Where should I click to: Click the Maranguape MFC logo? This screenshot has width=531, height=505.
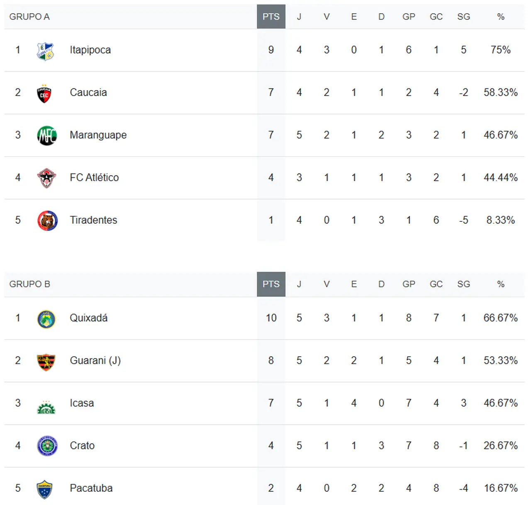coord(46,136)
